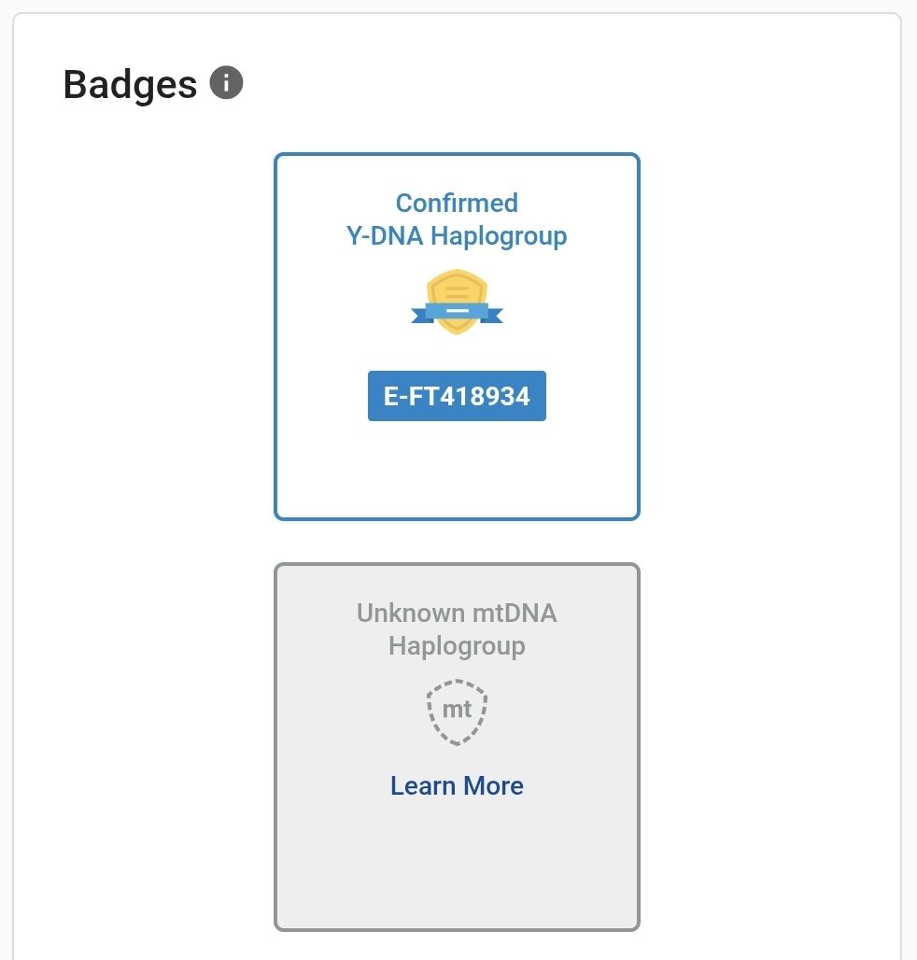This screenshot has width=917, height=960.
Task: Click the gold Y-DNA shield badge icon
Action: (x=457, y=302)
